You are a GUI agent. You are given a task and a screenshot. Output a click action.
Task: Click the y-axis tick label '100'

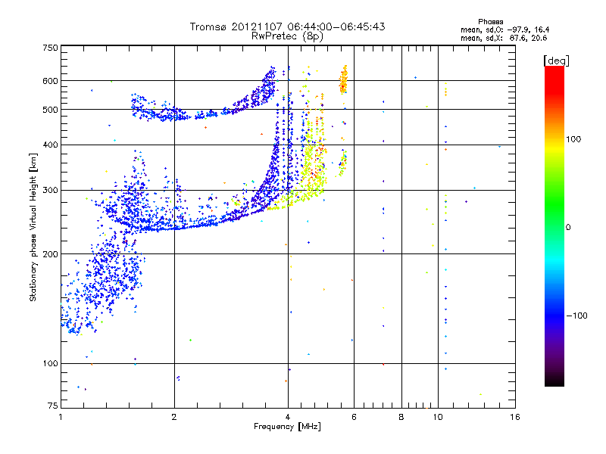[x=50, y=363]
